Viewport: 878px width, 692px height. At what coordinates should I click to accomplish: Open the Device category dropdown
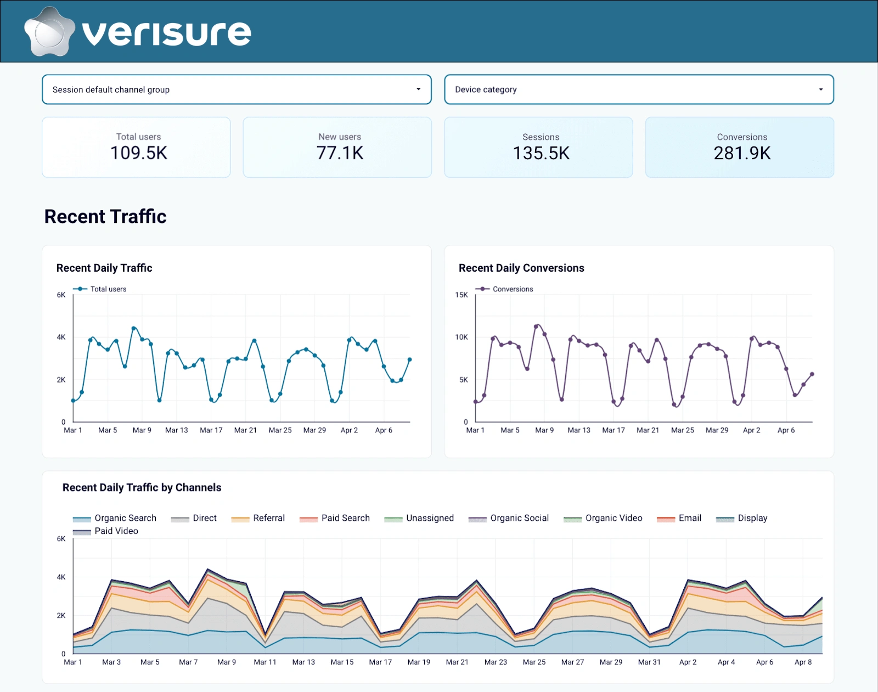click(x=639, y=89)
